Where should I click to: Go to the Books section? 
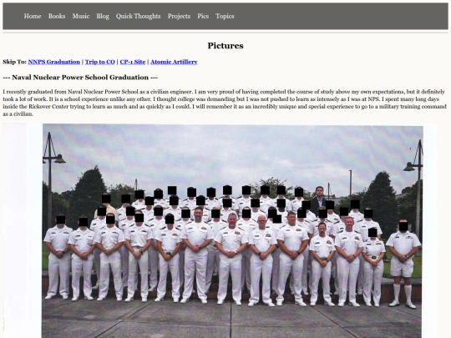(x=57, y=16)
